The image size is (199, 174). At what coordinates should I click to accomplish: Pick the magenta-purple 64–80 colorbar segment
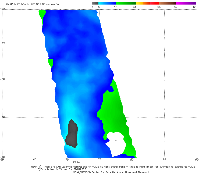(186, 3)
